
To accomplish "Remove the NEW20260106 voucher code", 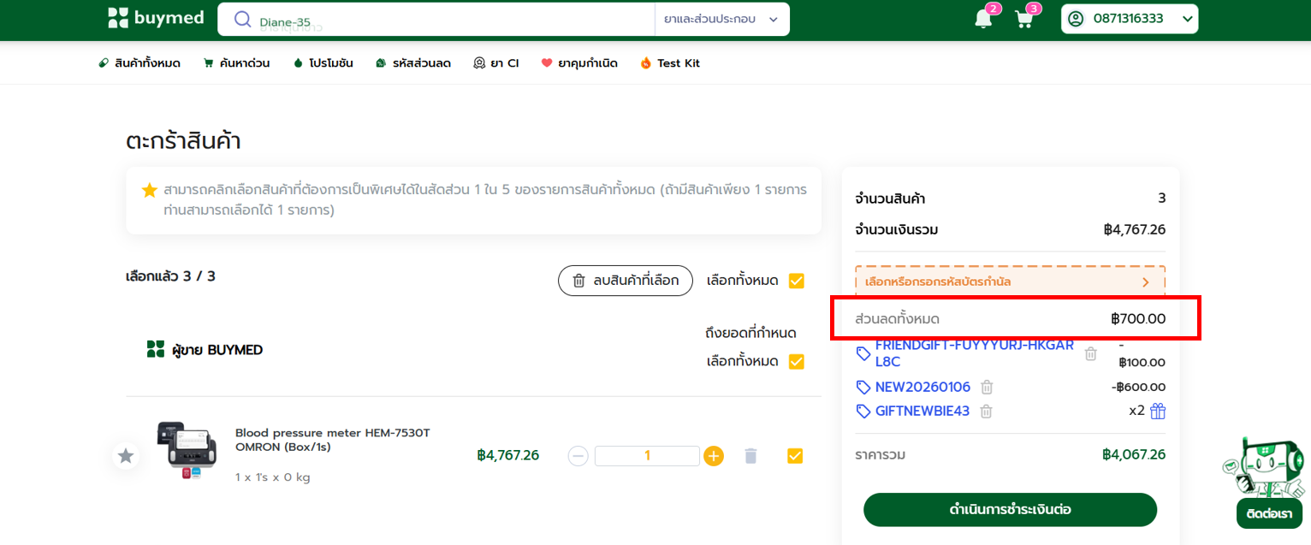I will (987, 387).
